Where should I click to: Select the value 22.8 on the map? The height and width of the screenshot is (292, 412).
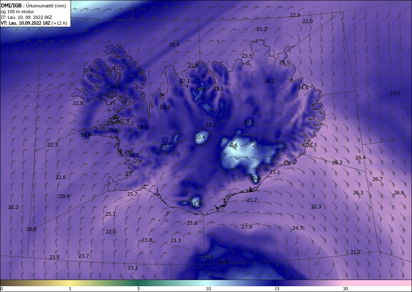pyautogui.click(x=78, y=103)
